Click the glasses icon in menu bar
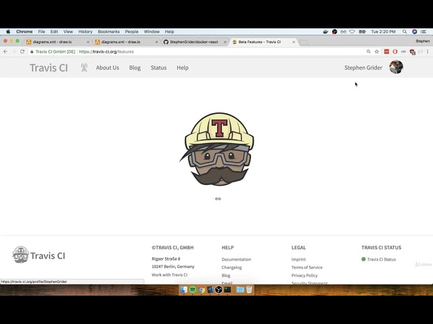The width and height of the screenshot is (433, 324). (x=343, y=32)
